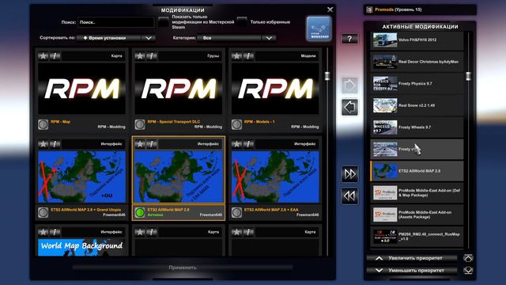
Task: Toggle AllWorld MAP 2.8 + Grand Utopia activation
Action: point(43,212)
